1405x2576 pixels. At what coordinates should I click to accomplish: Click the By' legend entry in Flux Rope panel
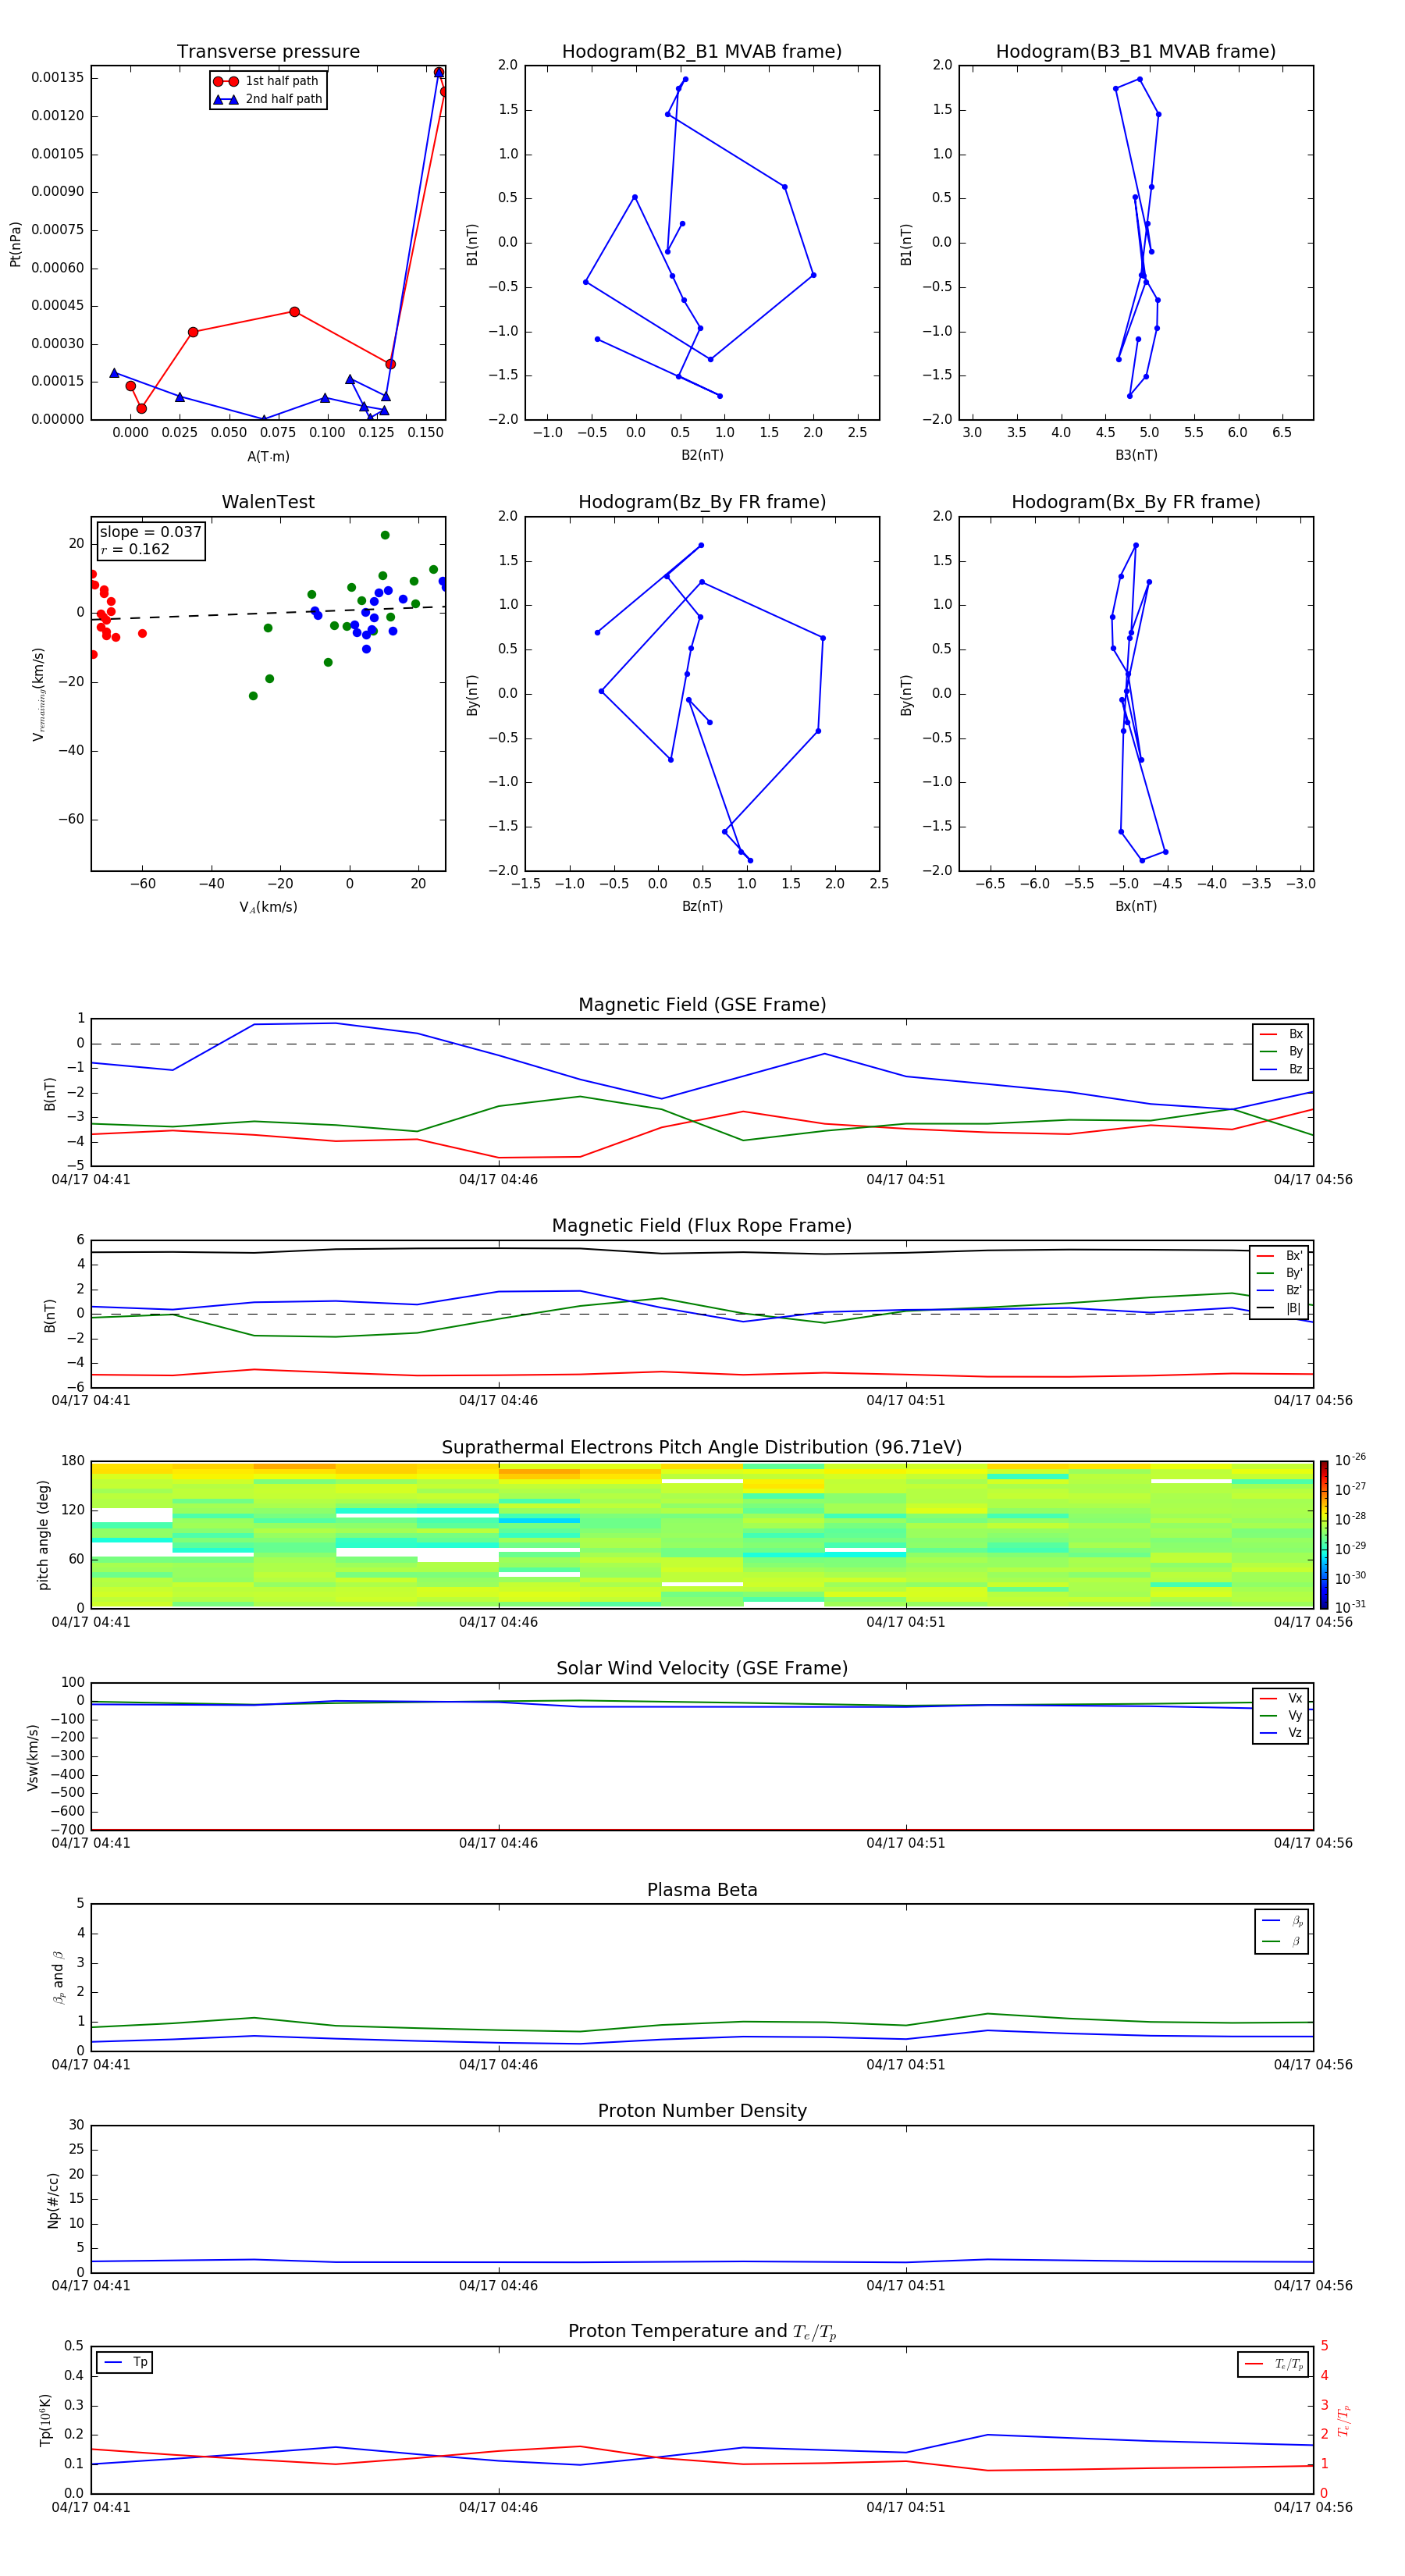pos(1279,1273)
